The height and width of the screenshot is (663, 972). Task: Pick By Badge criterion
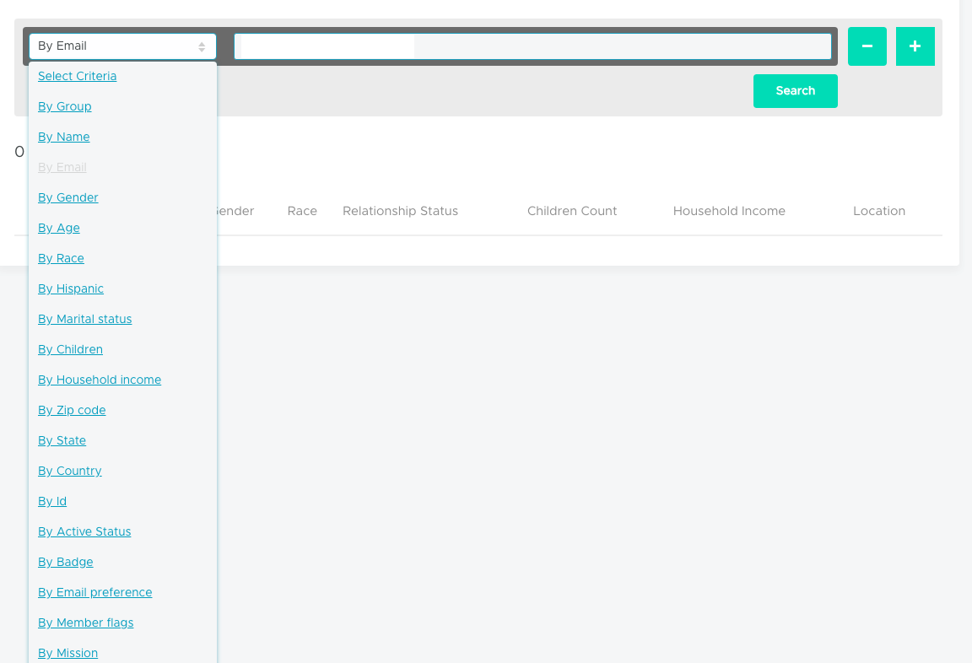[66, 562]
